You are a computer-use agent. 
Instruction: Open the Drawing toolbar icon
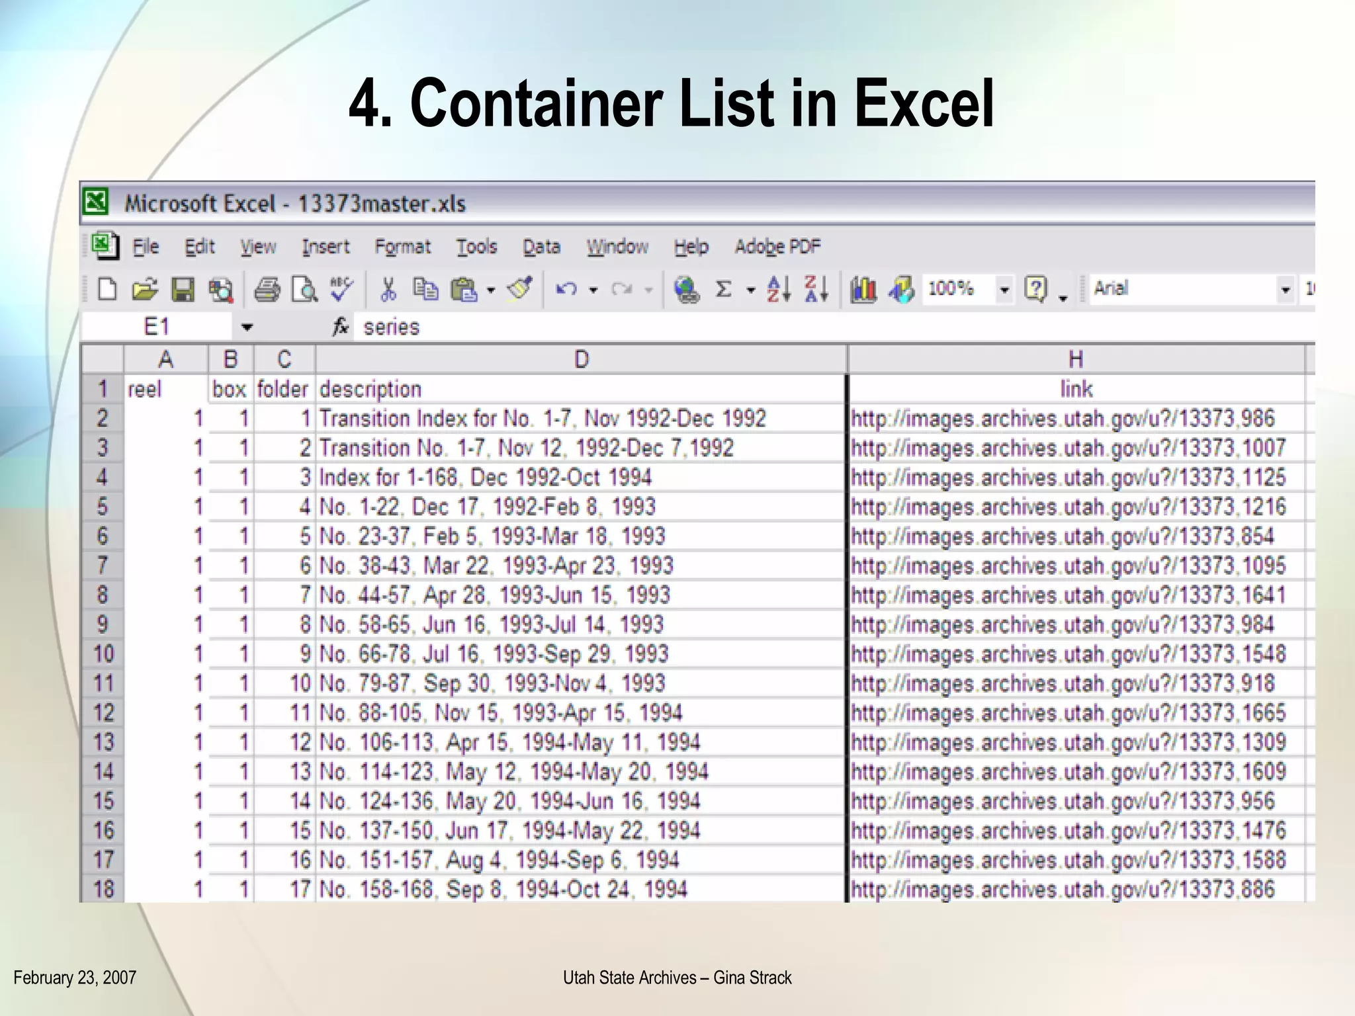coord(901,290)
